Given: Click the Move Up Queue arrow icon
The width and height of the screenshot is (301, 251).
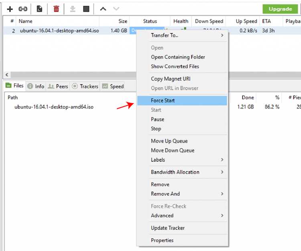Looking at the screenshot, I should click(103, 9).
